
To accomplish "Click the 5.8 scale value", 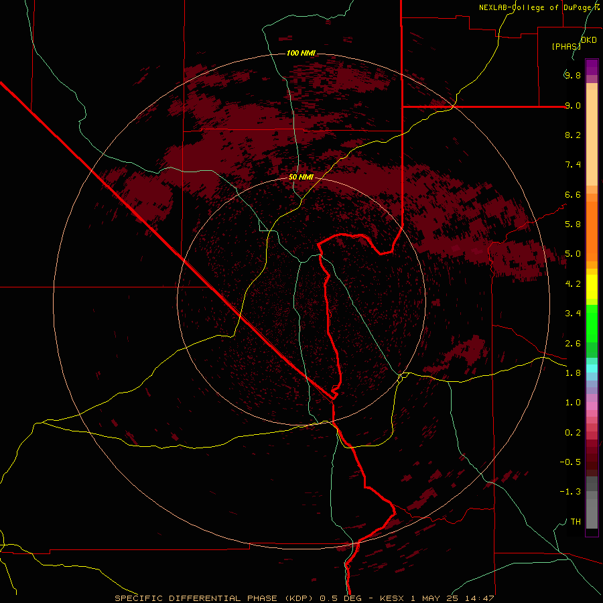I will tap(573, 224).
